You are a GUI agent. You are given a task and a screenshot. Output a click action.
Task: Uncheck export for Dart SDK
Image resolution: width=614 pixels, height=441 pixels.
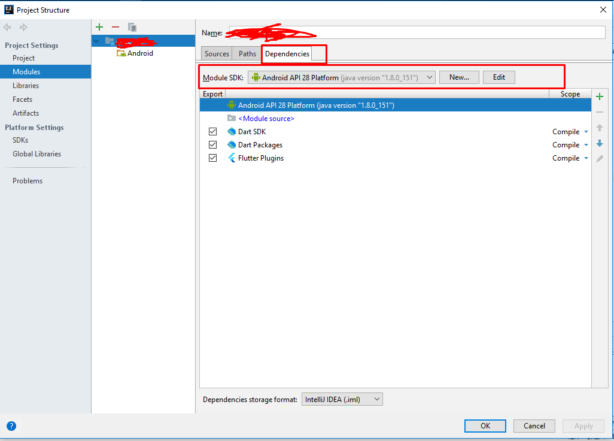[x=212, y=132]
